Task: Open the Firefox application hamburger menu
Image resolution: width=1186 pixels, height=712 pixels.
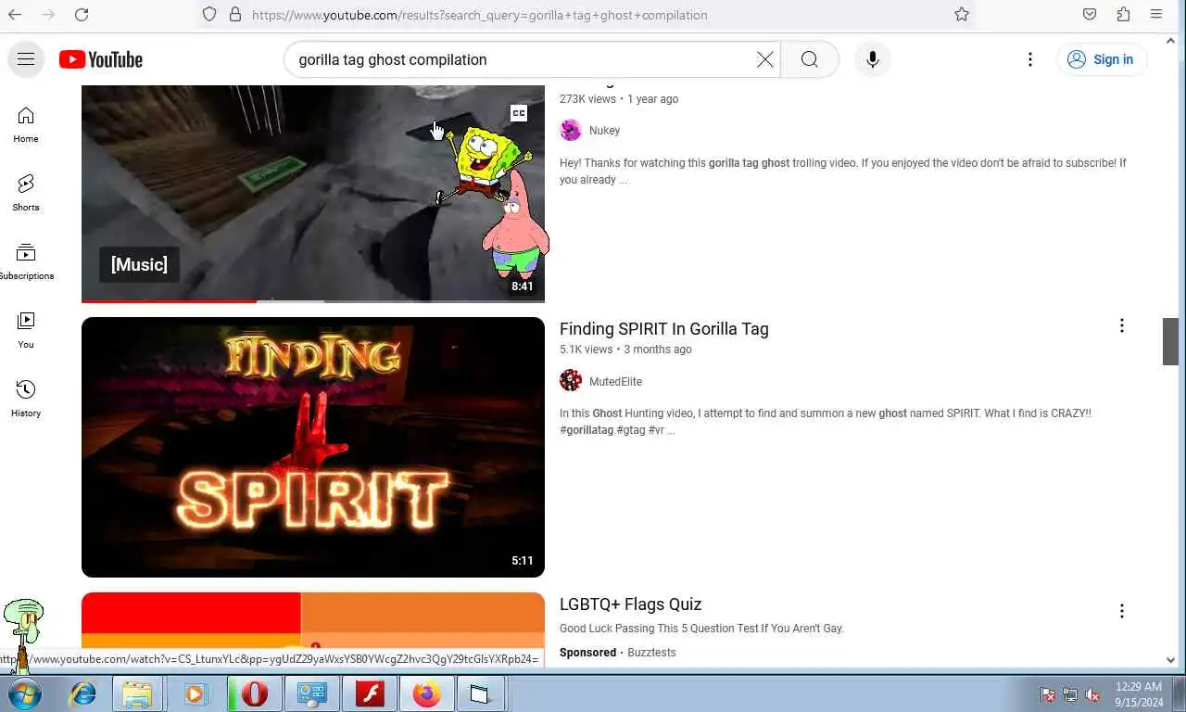Action: [1156, 15]
